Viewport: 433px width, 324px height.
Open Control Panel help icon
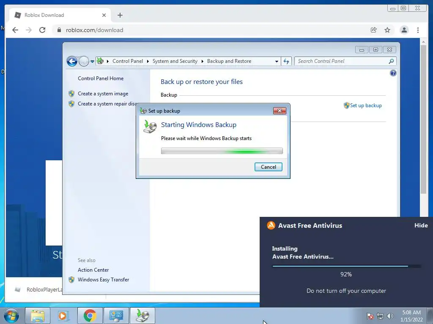pyautogui.click(x=393, y=73)
